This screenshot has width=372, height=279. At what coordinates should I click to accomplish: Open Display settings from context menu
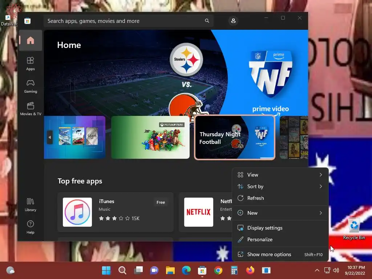(280, 228)
